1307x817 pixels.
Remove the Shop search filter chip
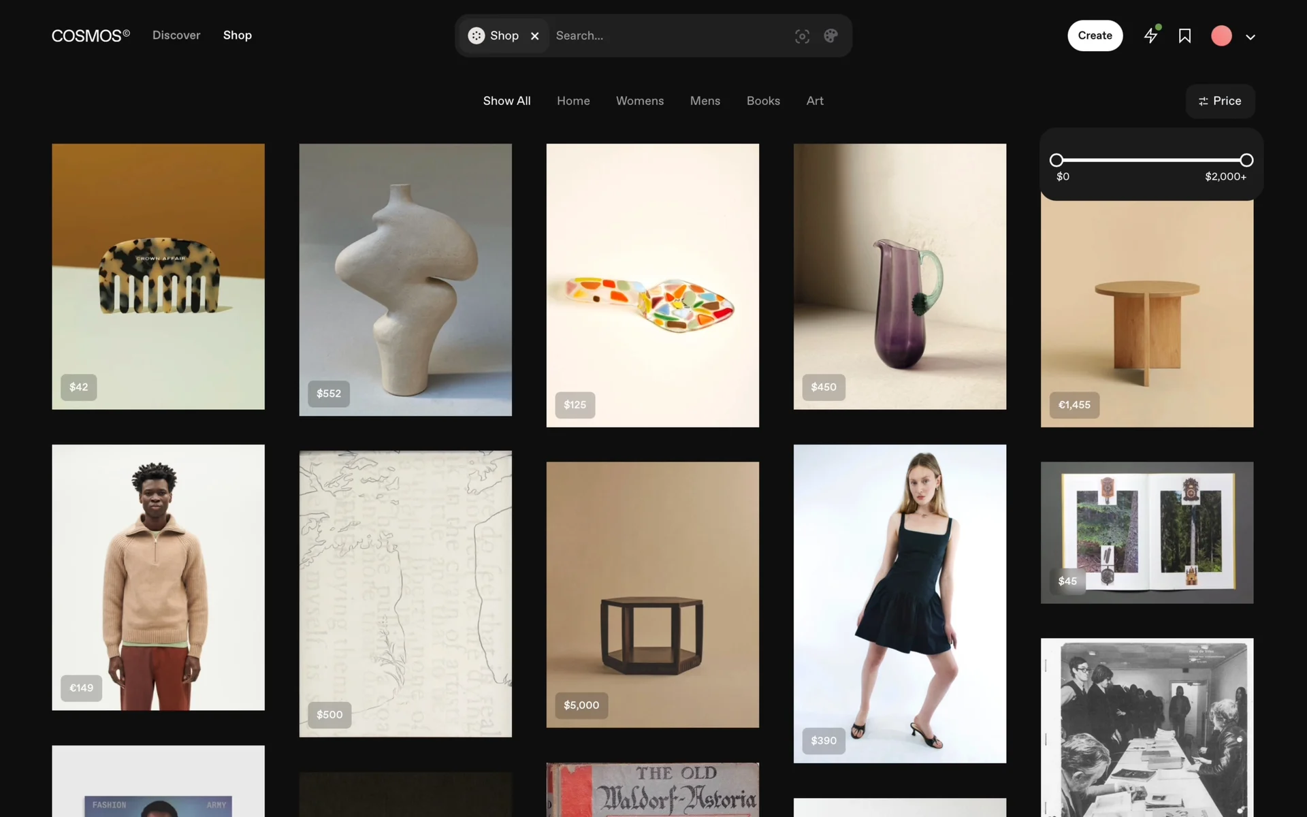click(535, 36)
